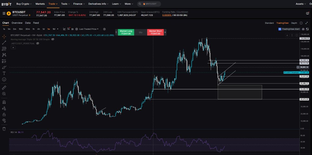The height and width of the screenshot is (155, 312).
Task: Click the down arrow icon above the price scale
Action: point(287,35)
